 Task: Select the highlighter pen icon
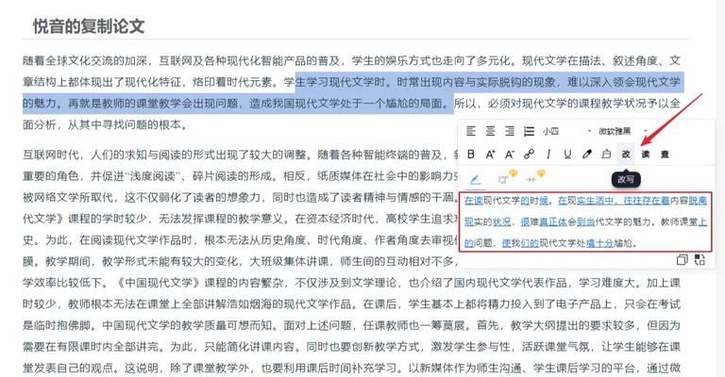pyautogui.click(x=587, y=155)
